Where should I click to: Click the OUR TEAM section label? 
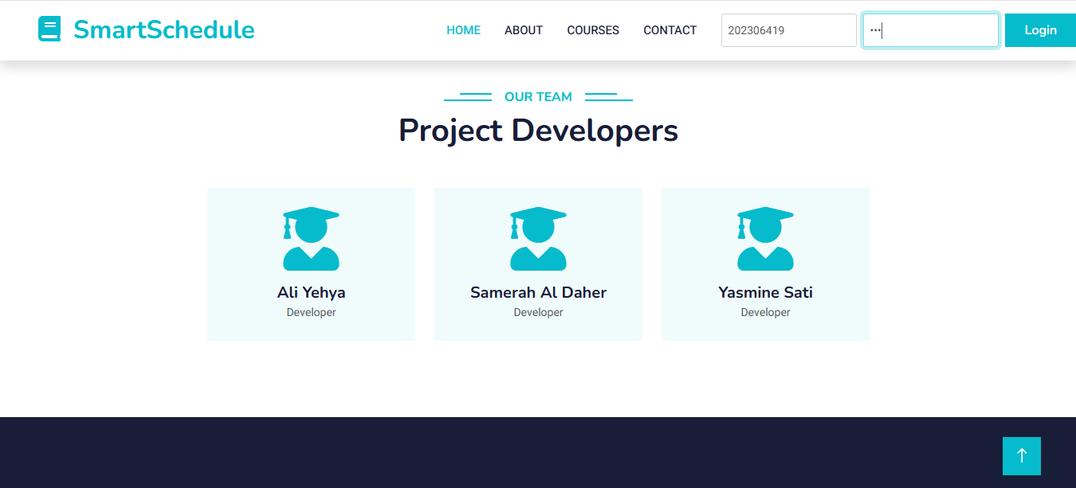tap(538, 96)
